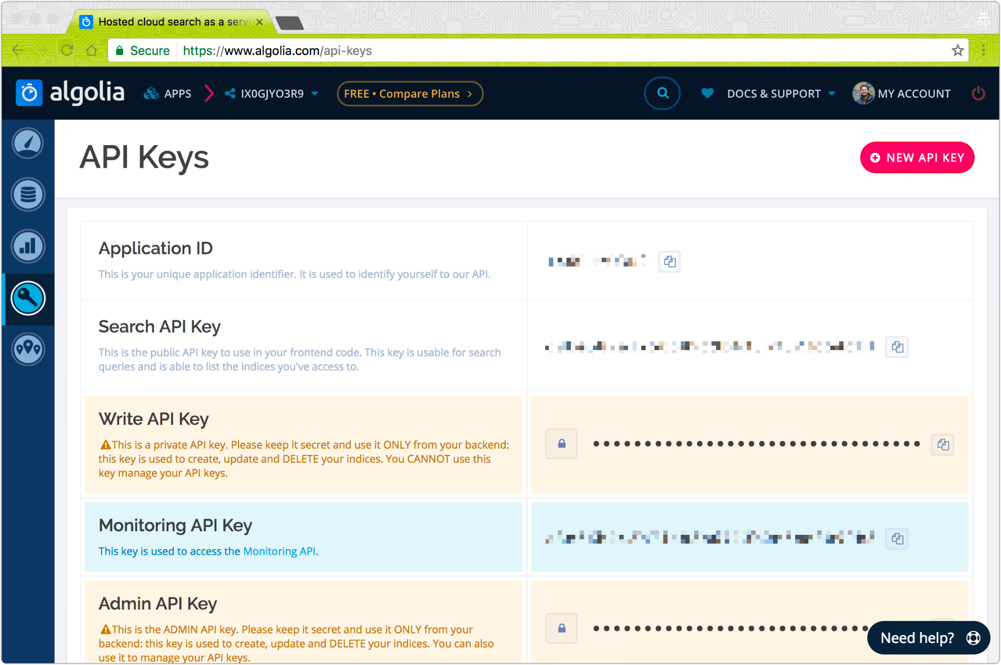
Task: Reveal the Write API Key via lock
Action: coord(561,444)
